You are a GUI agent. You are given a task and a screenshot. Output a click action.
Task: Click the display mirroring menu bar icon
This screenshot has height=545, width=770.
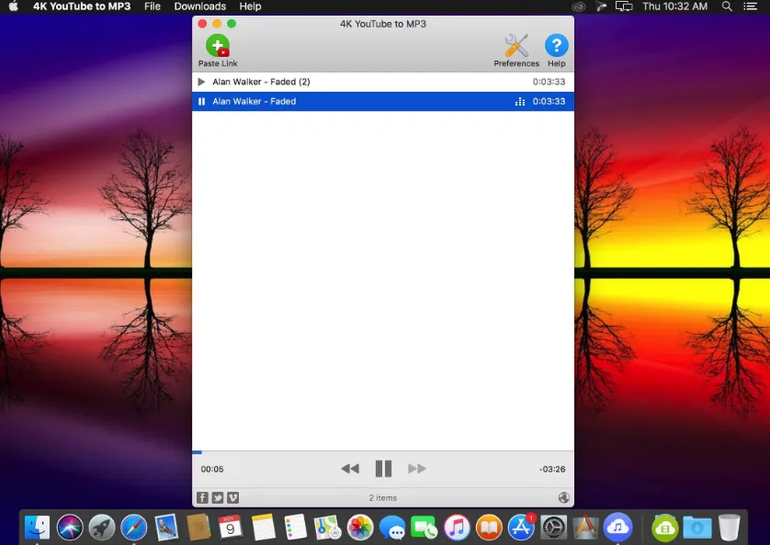pos(624,6)
